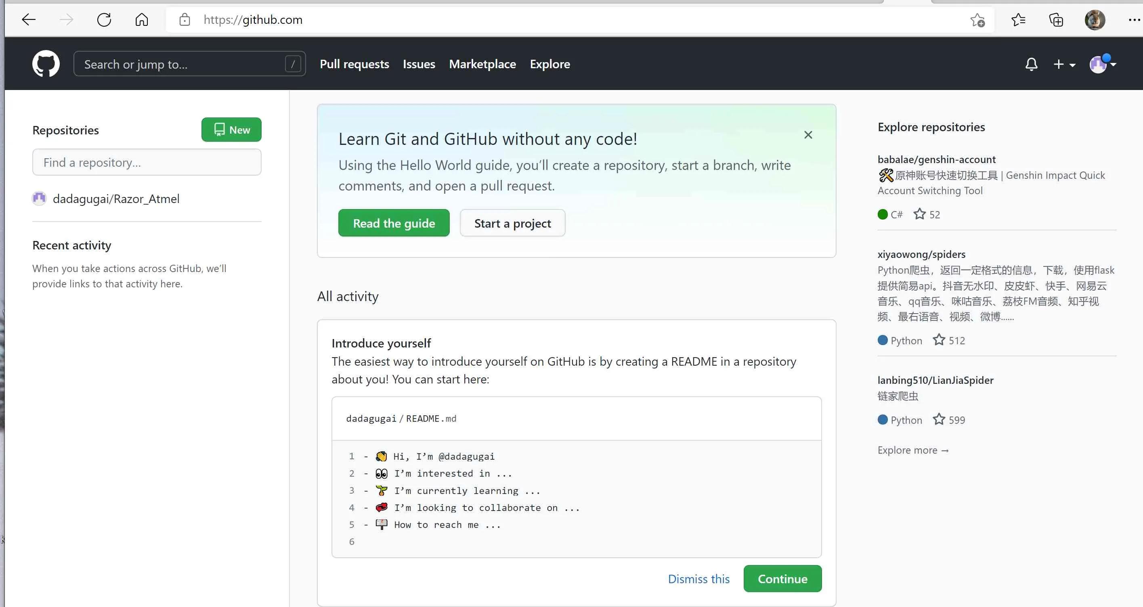Click the dadagugai repository avatar
1143x607 pixels.
39,198
